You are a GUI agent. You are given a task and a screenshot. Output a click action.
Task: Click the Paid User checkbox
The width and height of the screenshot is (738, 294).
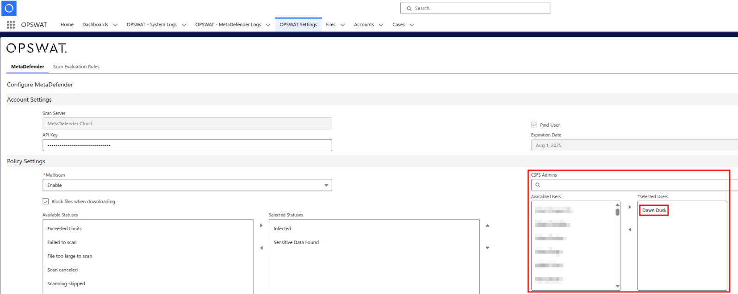pyautogui.click(x=534, y=125)
